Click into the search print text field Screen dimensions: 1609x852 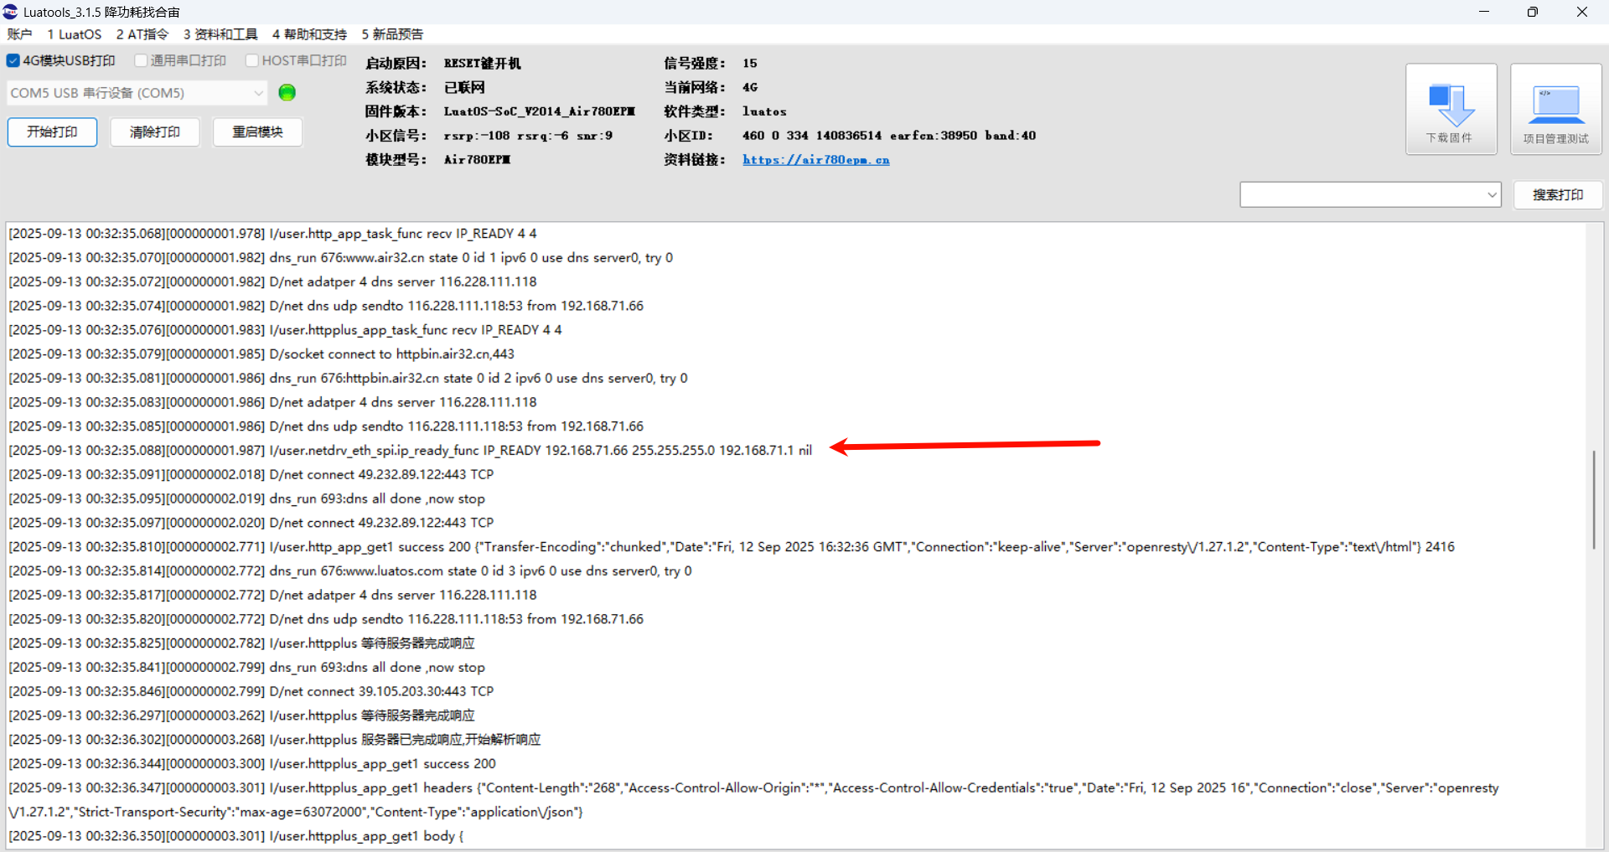1362,195
